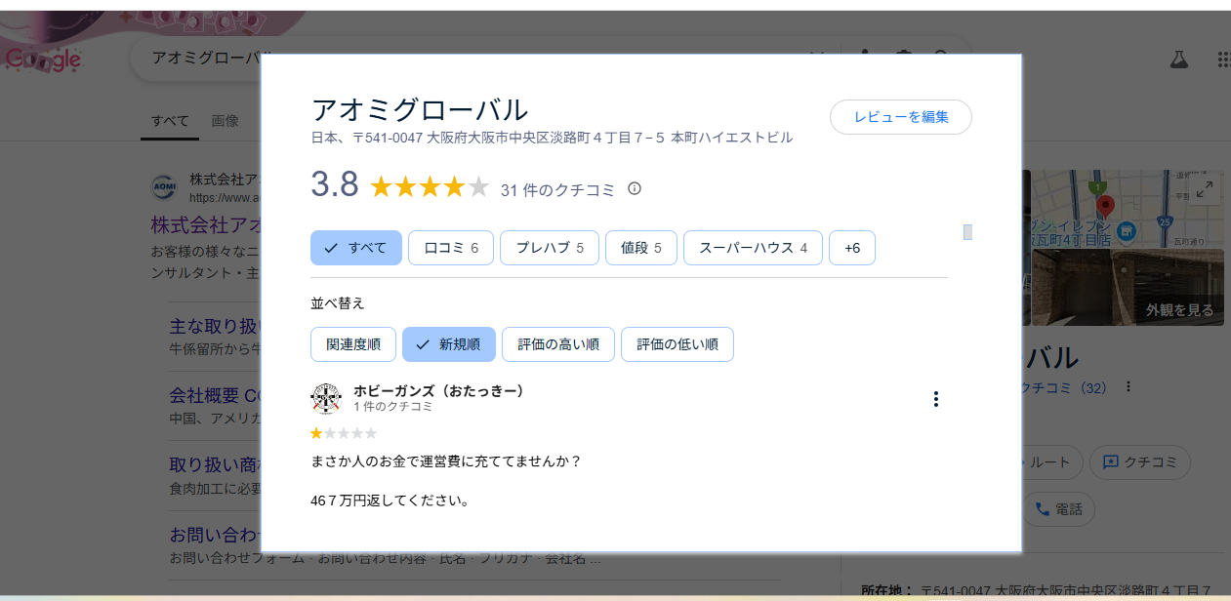Expand the map with fullscreen icon
This screenshot has width=1231, height=601.
point(1205,189)
